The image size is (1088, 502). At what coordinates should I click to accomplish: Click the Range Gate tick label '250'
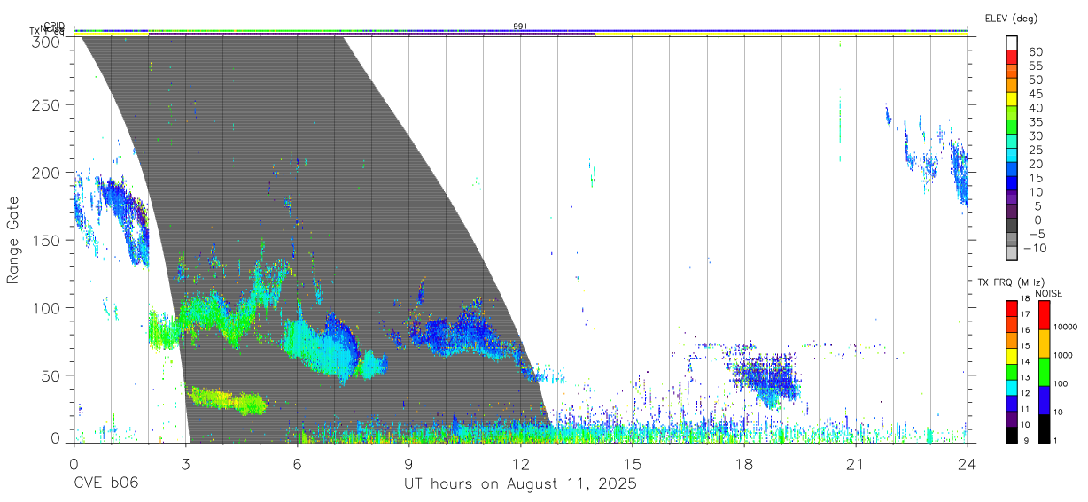(x=46, y=105)
